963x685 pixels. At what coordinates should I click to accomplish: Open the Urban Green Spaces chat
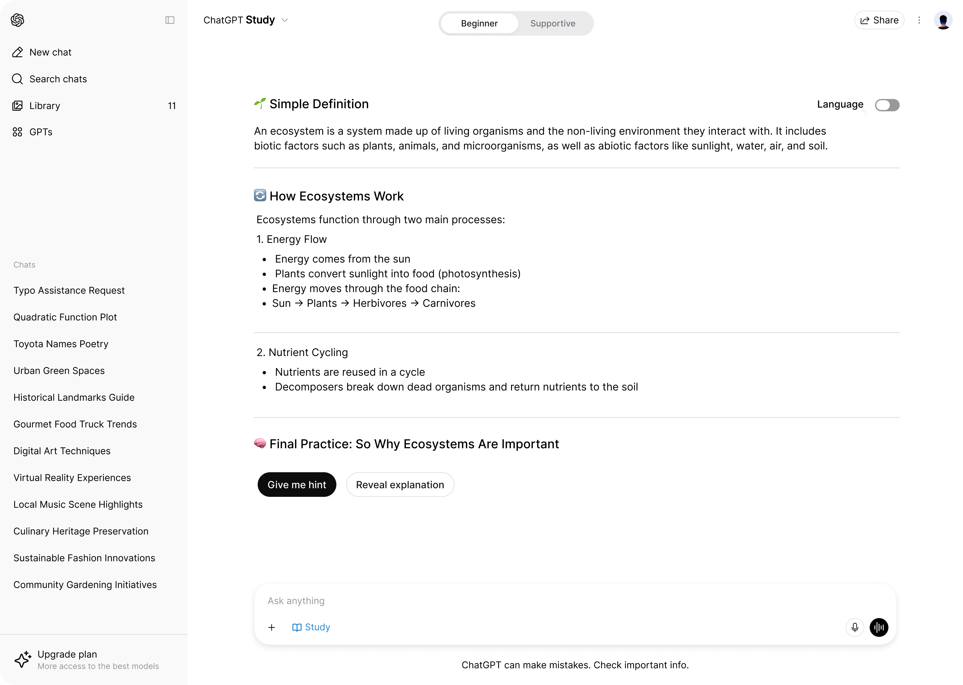[x=59, y=371]
